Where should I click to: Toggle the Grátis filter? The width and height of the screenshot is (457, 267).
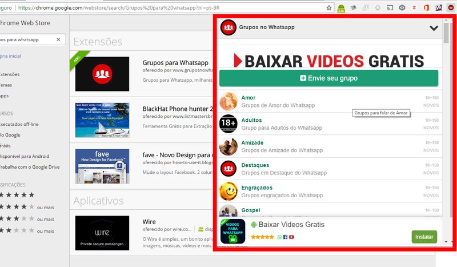click(x=5, y=146)
